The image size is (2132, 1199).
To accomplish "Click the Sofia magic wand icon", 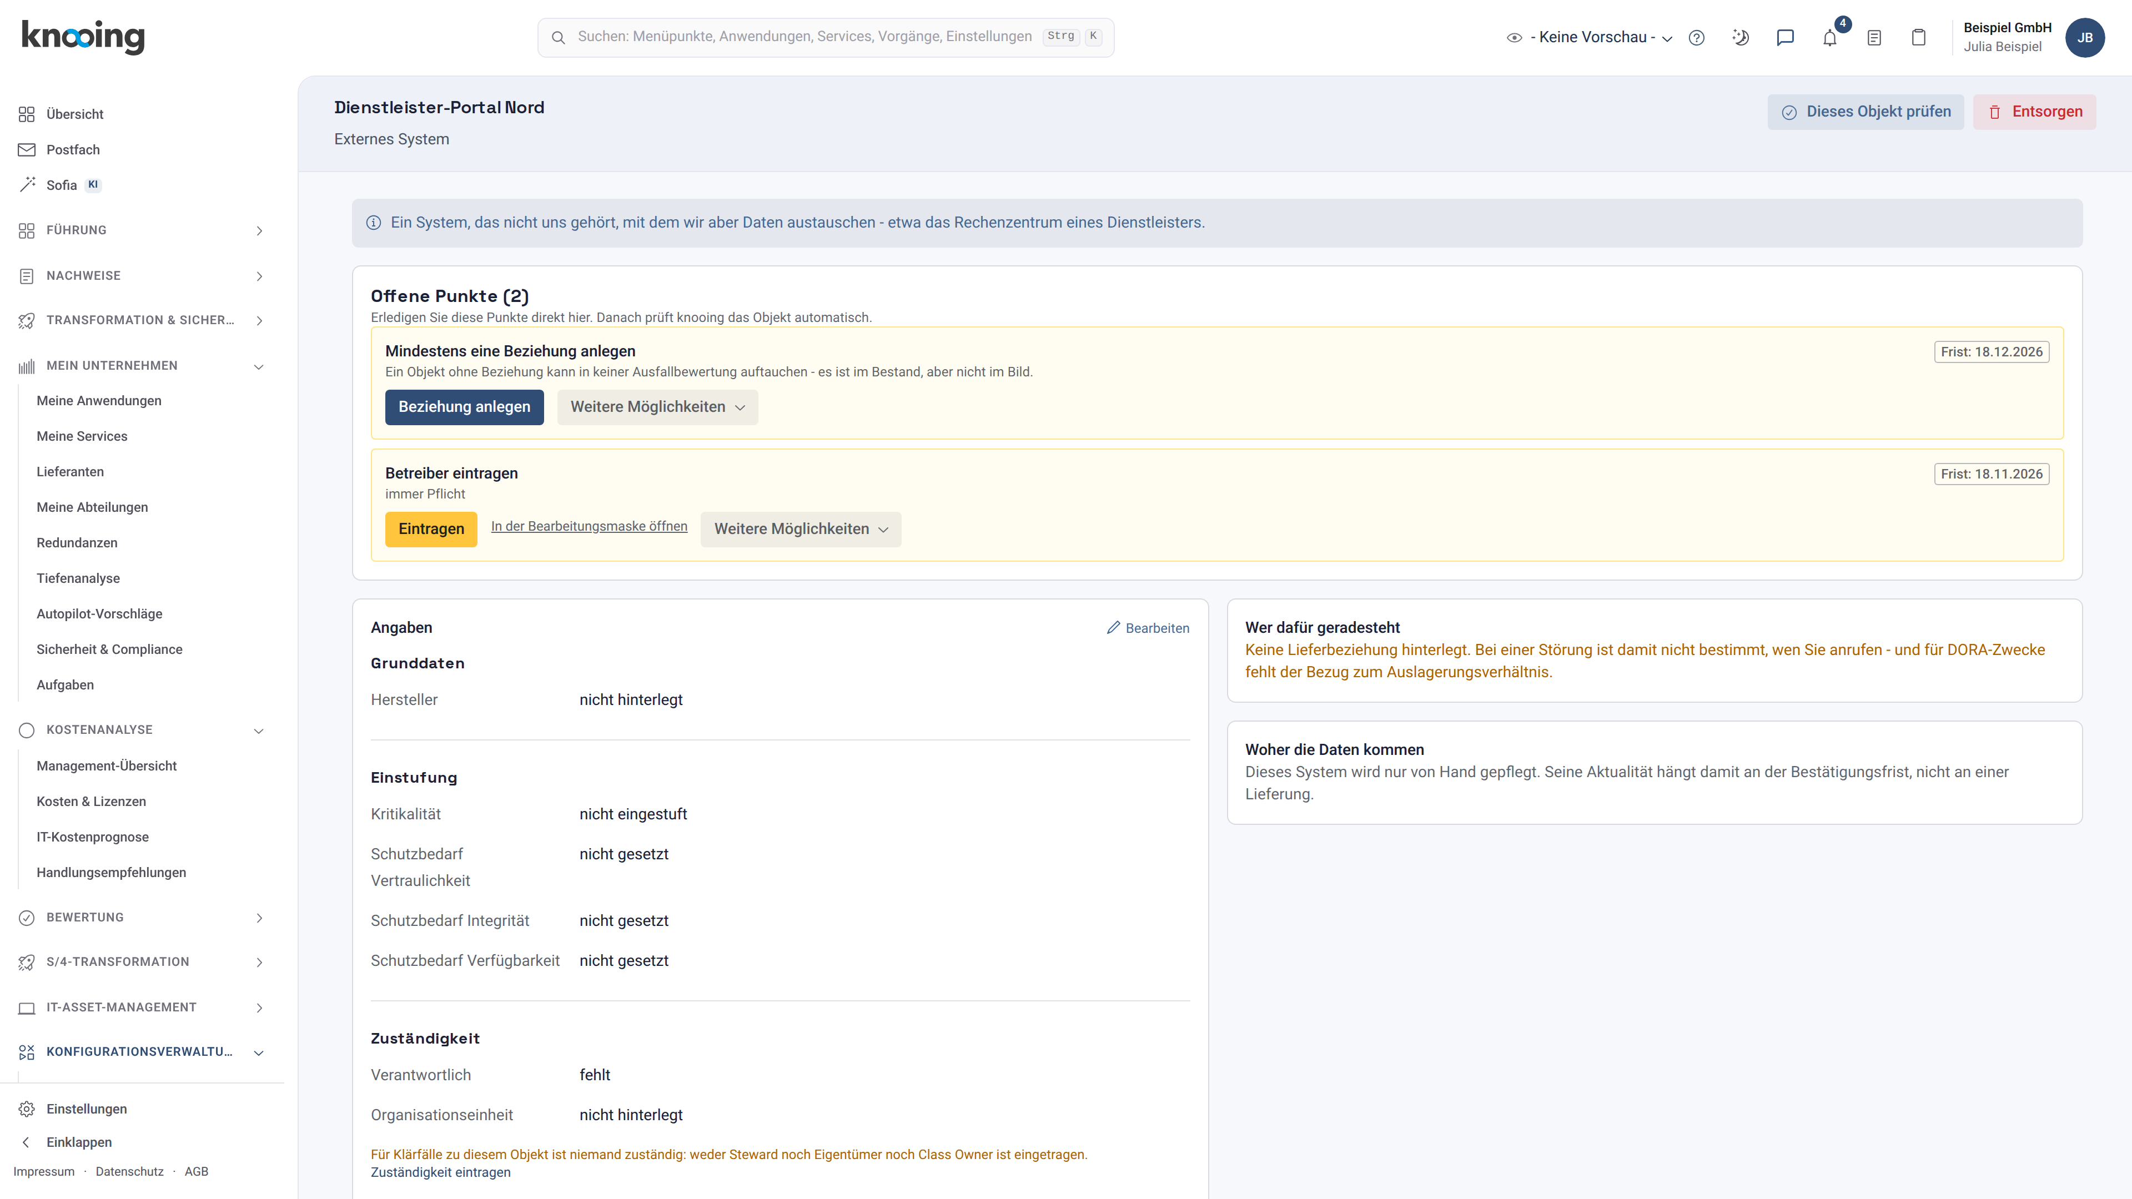I will click(27, 184).
